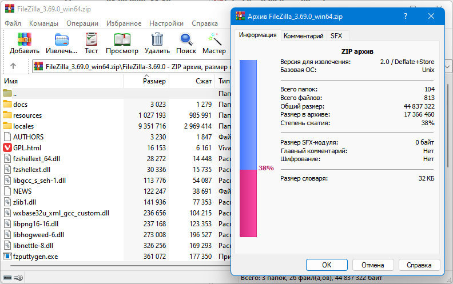Select the libpng16-16.dll row
453x284 pixels.
[x=116, y=223]
